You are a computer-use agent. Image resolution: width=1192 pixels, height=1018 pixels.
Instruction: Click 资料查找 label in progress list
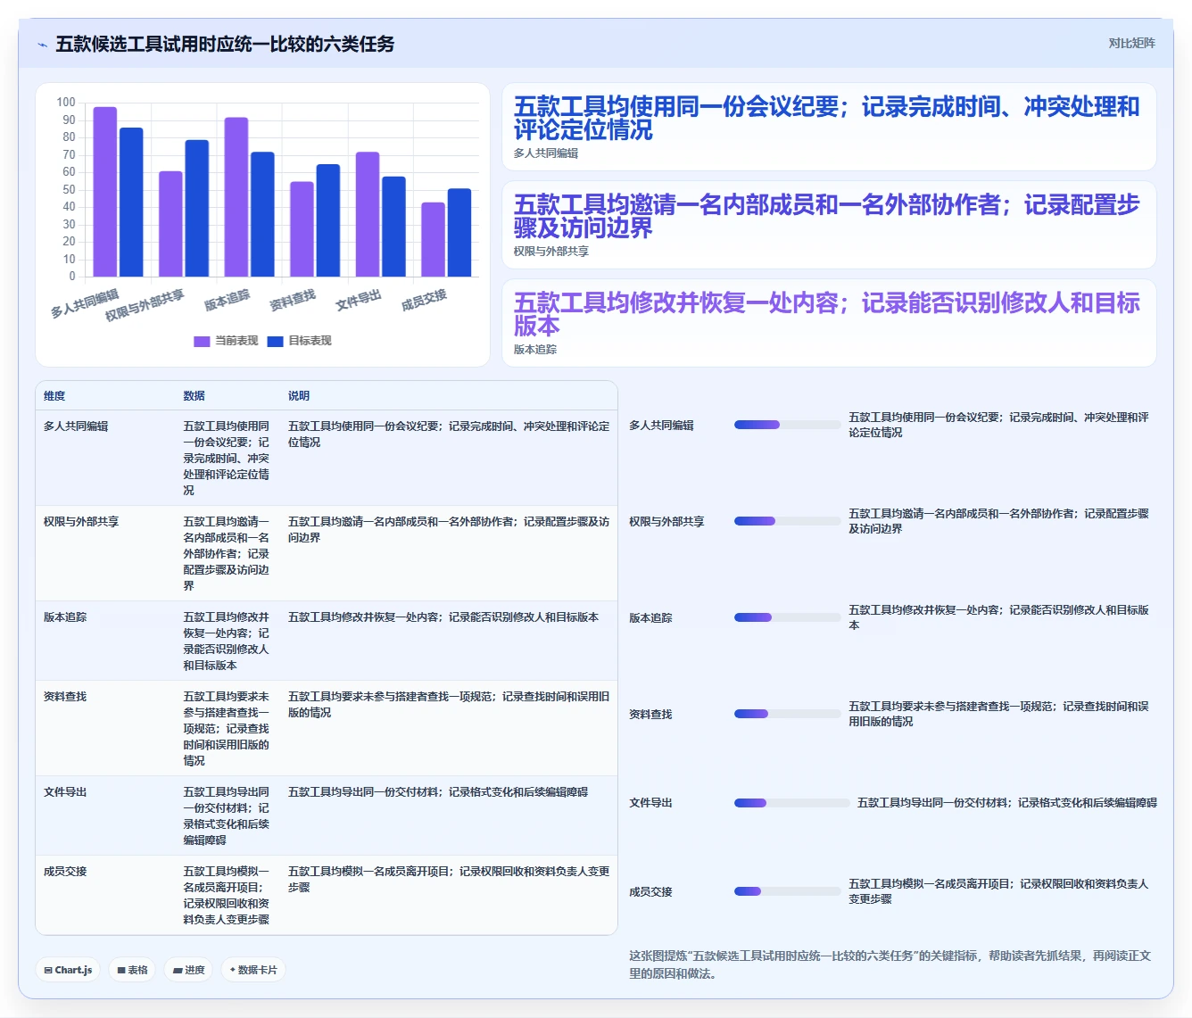(650, 715)
